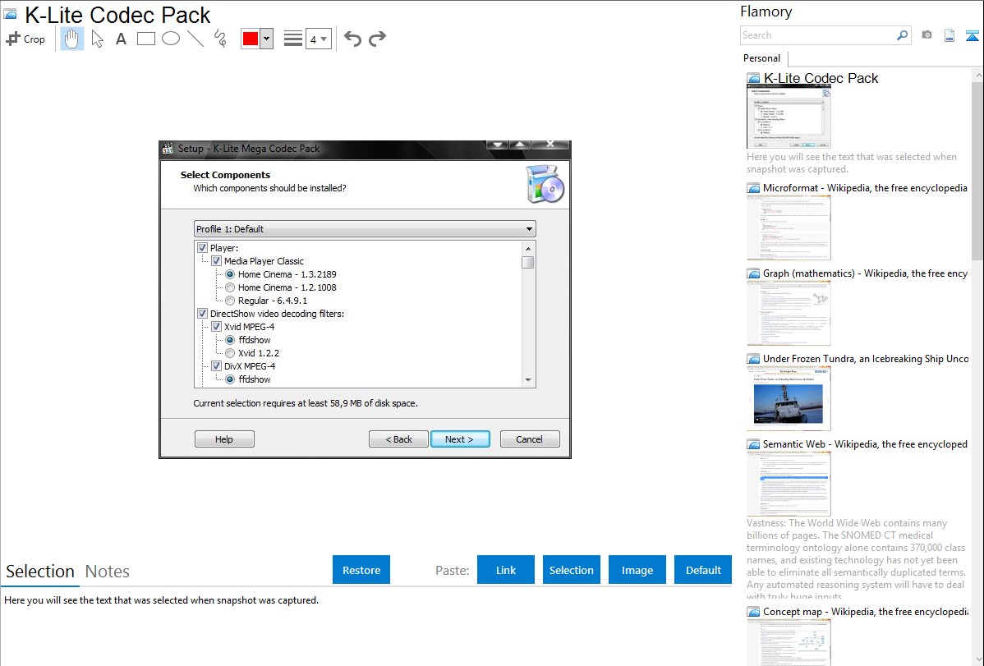Screen dimensions: 984x666
Task: Pick the freehand scribble tool
Action: tap(220, 39)
